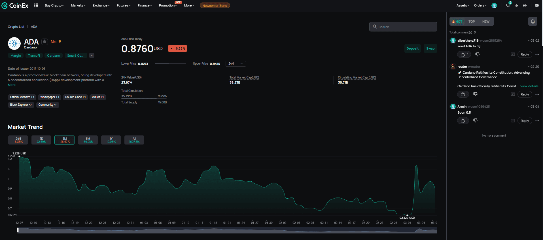543x240 pixels.
Task: Open more options on Armin's comment
Action: click(x=537, y=121)
